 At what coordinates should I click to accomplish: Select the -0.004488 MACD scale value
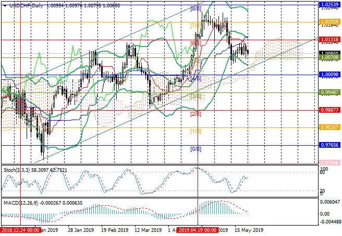[x=330, y=222]
